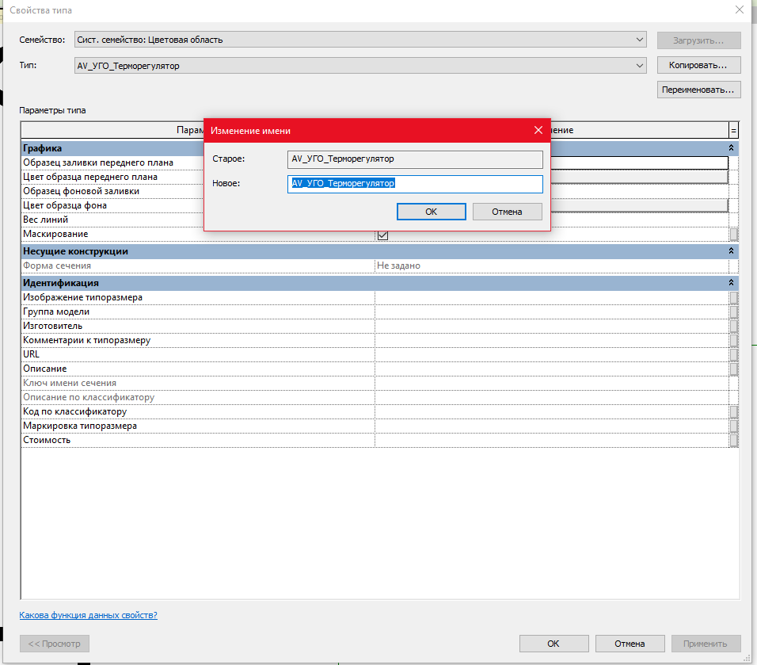Click the associate button for Изготовитель
The image size is (757, 665).
click(734, 327)
